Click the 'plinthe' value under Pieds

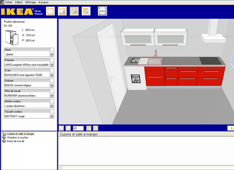click(x=10, y=54)
